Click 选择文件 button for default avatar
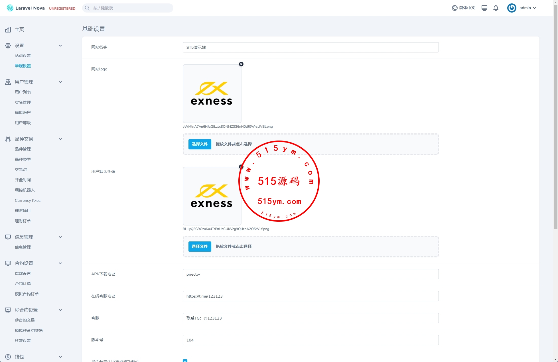558x362 pixels. point(200,247)
